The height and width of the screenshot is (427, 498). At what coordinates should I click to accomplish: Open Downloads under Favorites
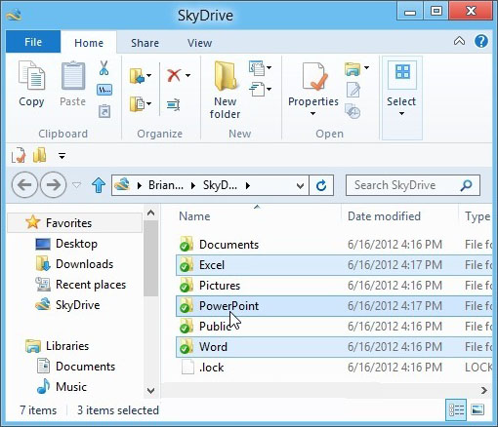(x=74, y=264)
